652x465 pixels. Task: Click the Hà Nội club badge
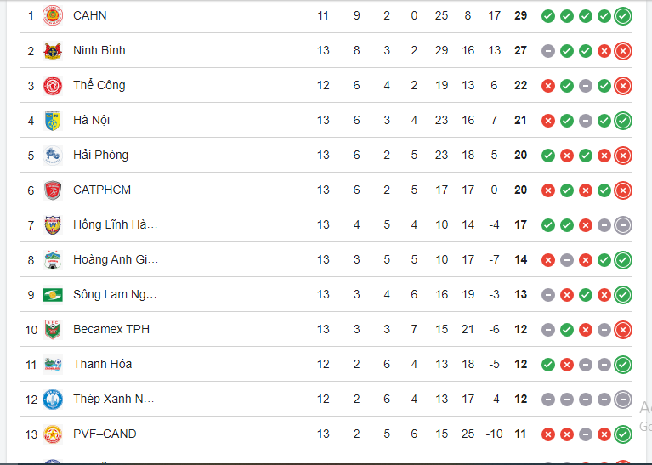click(53, 120)
